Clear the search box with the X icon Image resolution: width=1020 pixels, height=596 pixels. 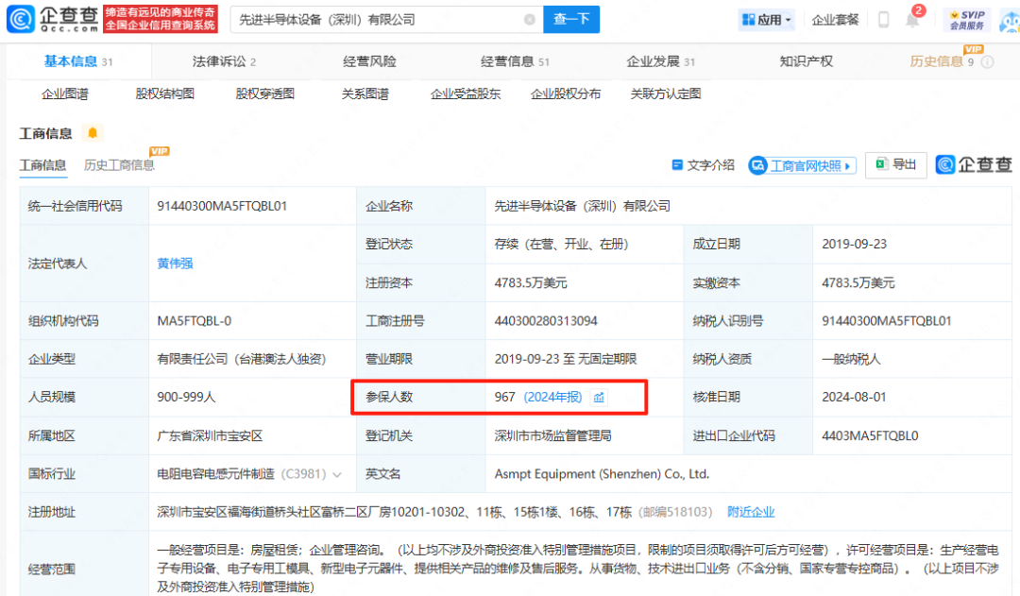[530, 20]
